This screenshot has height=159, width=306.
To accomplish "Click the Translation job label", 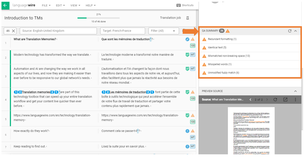I will click(x=170, y=18).
